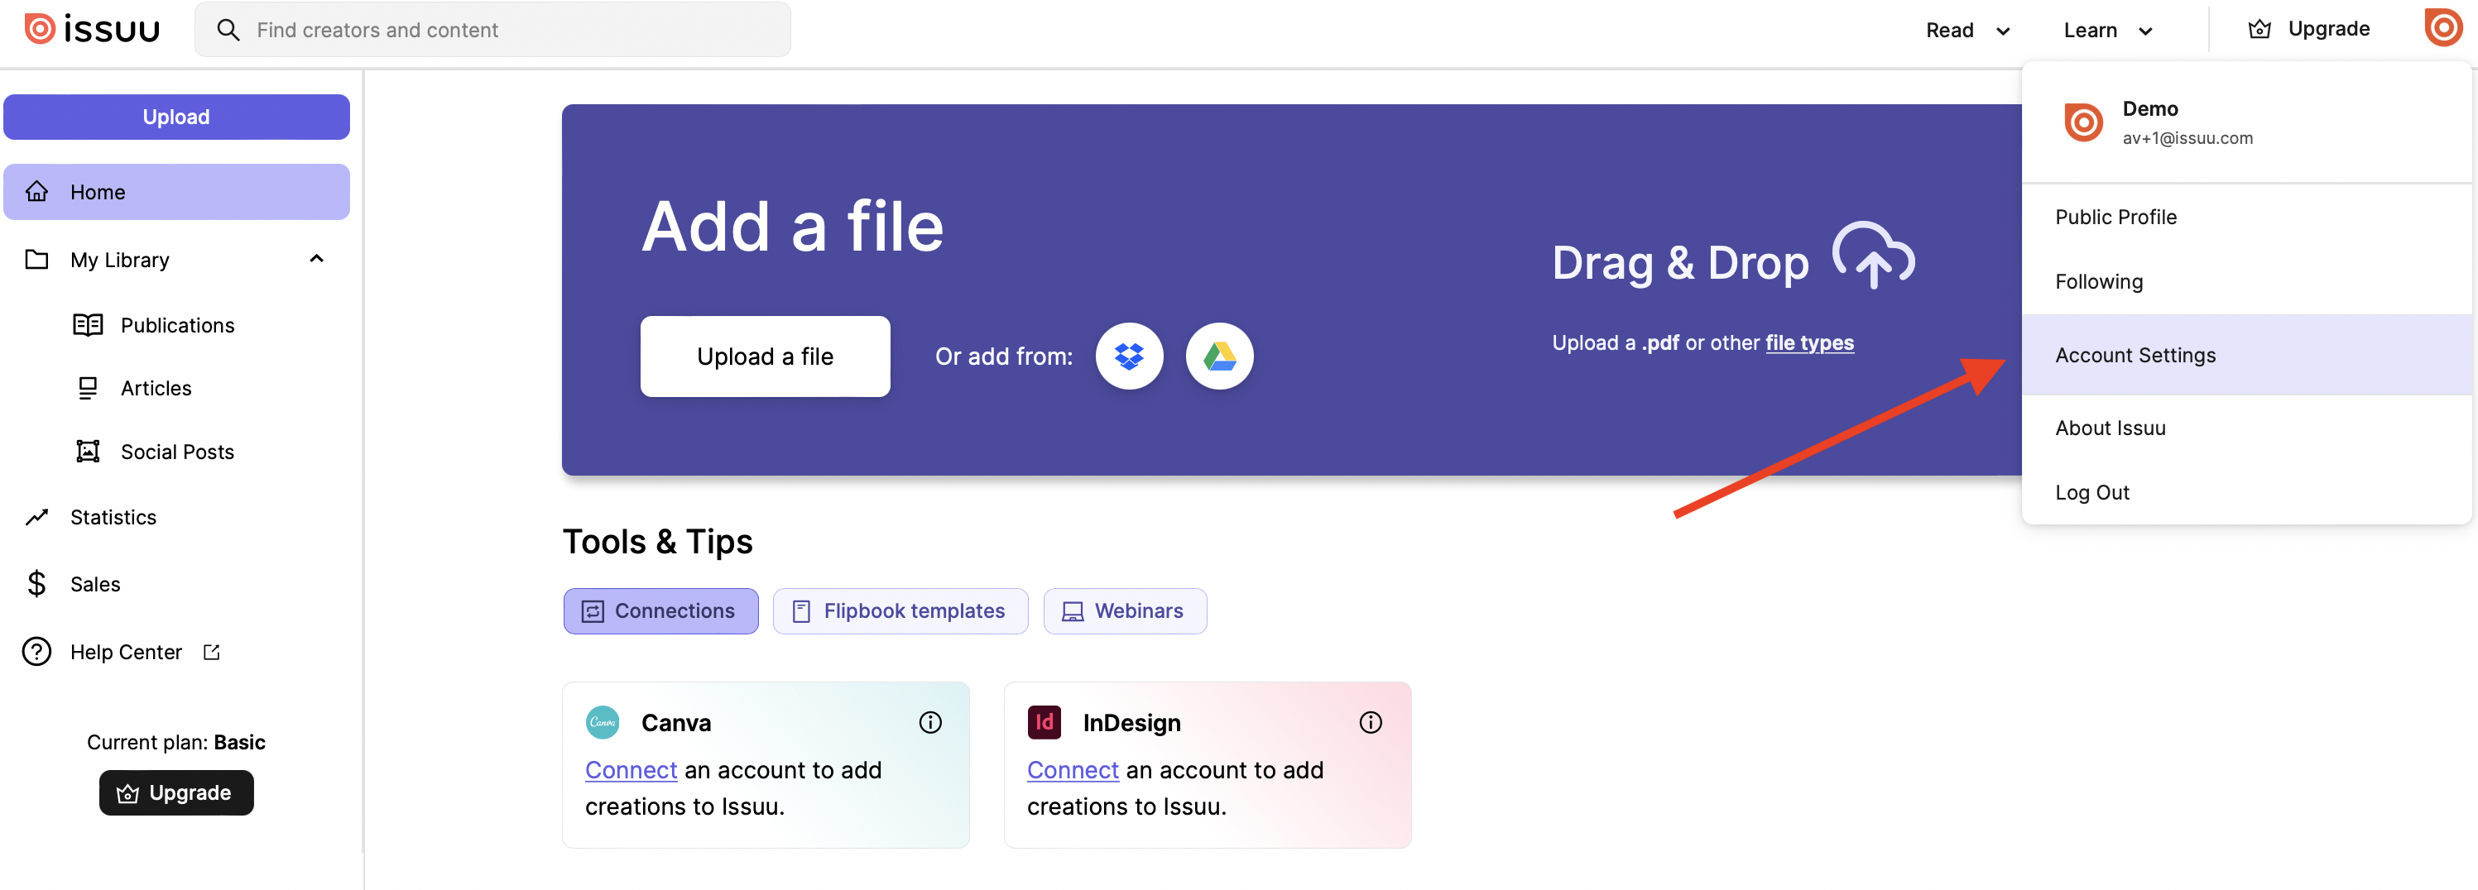Open Articles in sidebar
Screen dimensions: 2478x890
click(x=156, y=388)
